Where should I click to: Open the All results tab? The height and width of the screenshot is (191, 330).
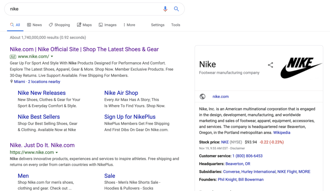point(15,25)
